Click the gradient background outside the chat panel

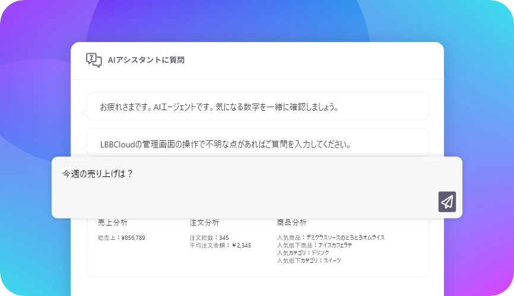pyautogui.click(x=36, y=118)
